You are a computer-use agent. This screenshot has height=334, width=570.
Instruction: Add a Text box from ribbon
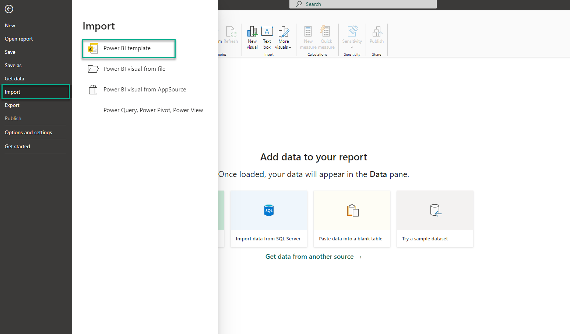pyautogui.click(x=267, y=37)
